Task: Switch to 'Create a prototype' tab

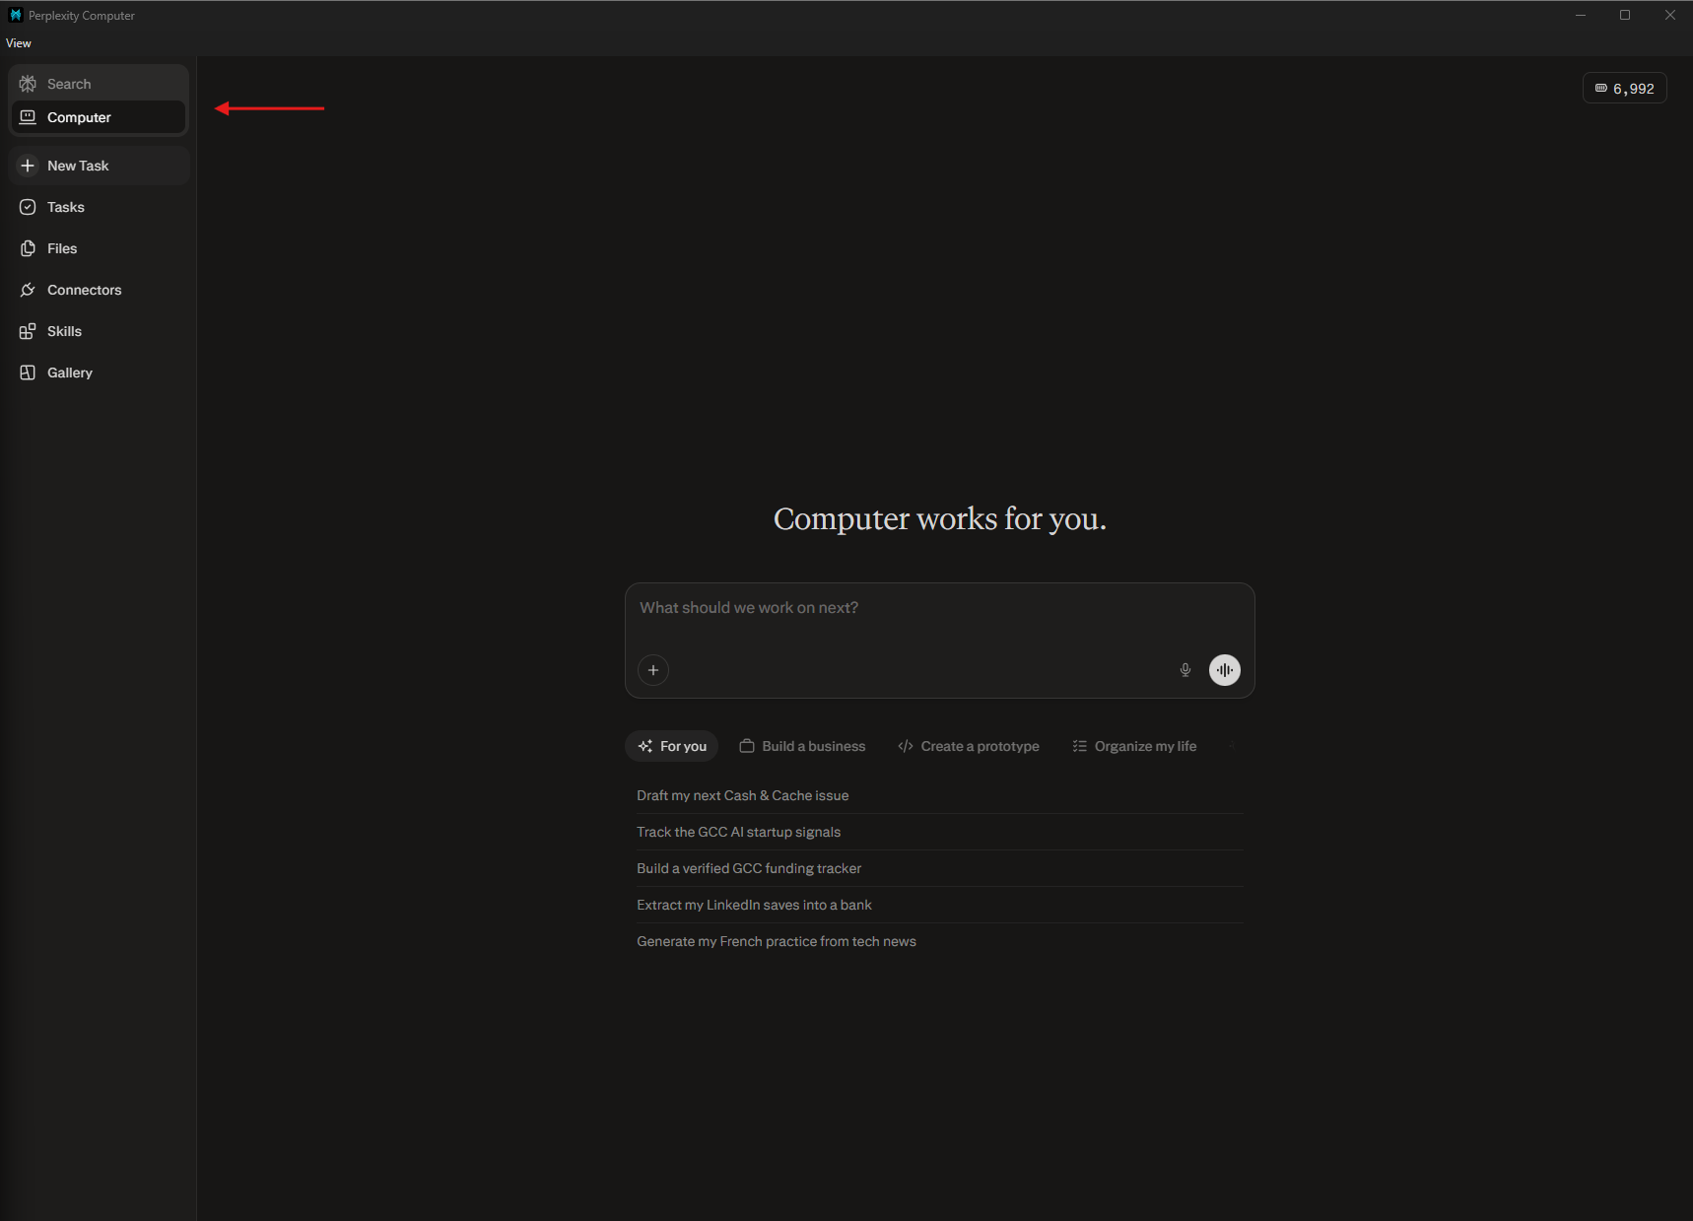Action: pyautogui.click(x=969, y=746)
